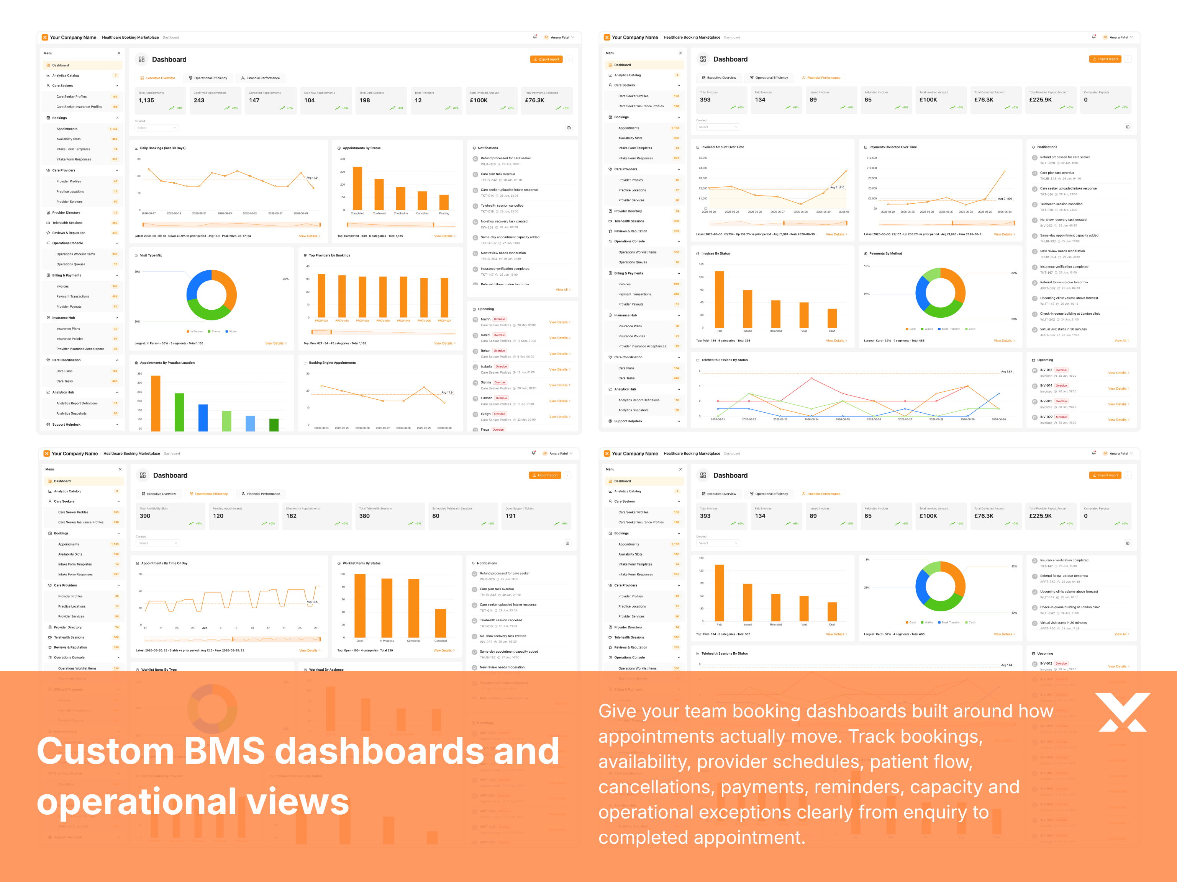Screen dimensions: 1177x882
Task: Toggle Video legend in Visit Type Mix chart
Action: pos(231,331)
